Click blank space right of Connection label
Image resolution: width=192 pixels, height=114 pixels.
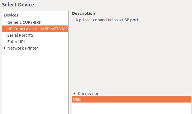[146, 94]
